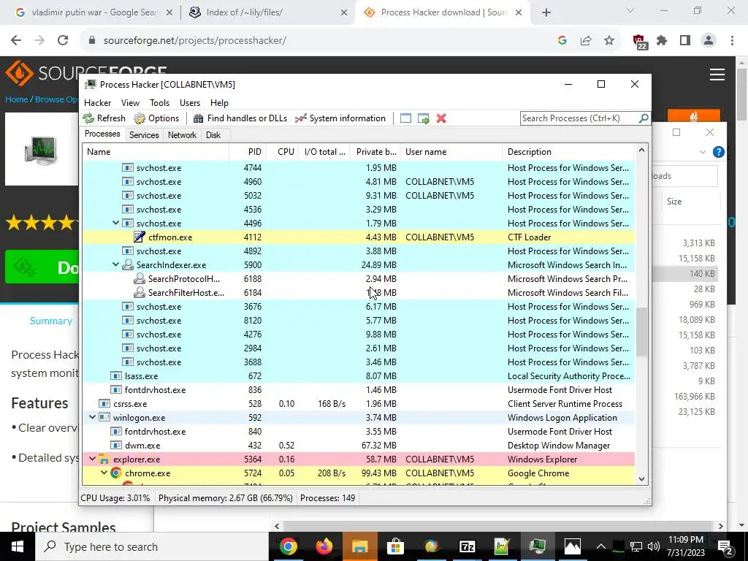Click the SearchIndexer.exe process icon
The height and width of the screenshot is (561, 748).
coord(127,264)
